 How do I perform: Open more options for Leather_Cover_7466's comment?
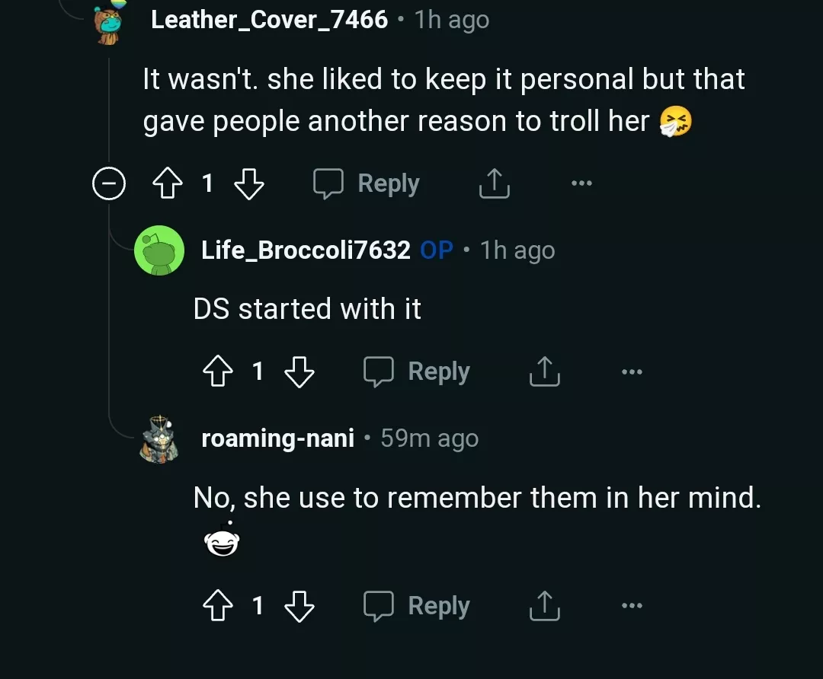(581, 183)
